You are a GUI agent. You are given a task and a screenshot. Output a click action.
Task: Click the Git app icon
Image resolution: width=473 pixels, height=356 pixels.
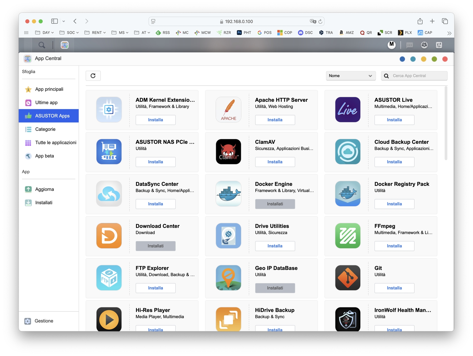click(348, 278)
